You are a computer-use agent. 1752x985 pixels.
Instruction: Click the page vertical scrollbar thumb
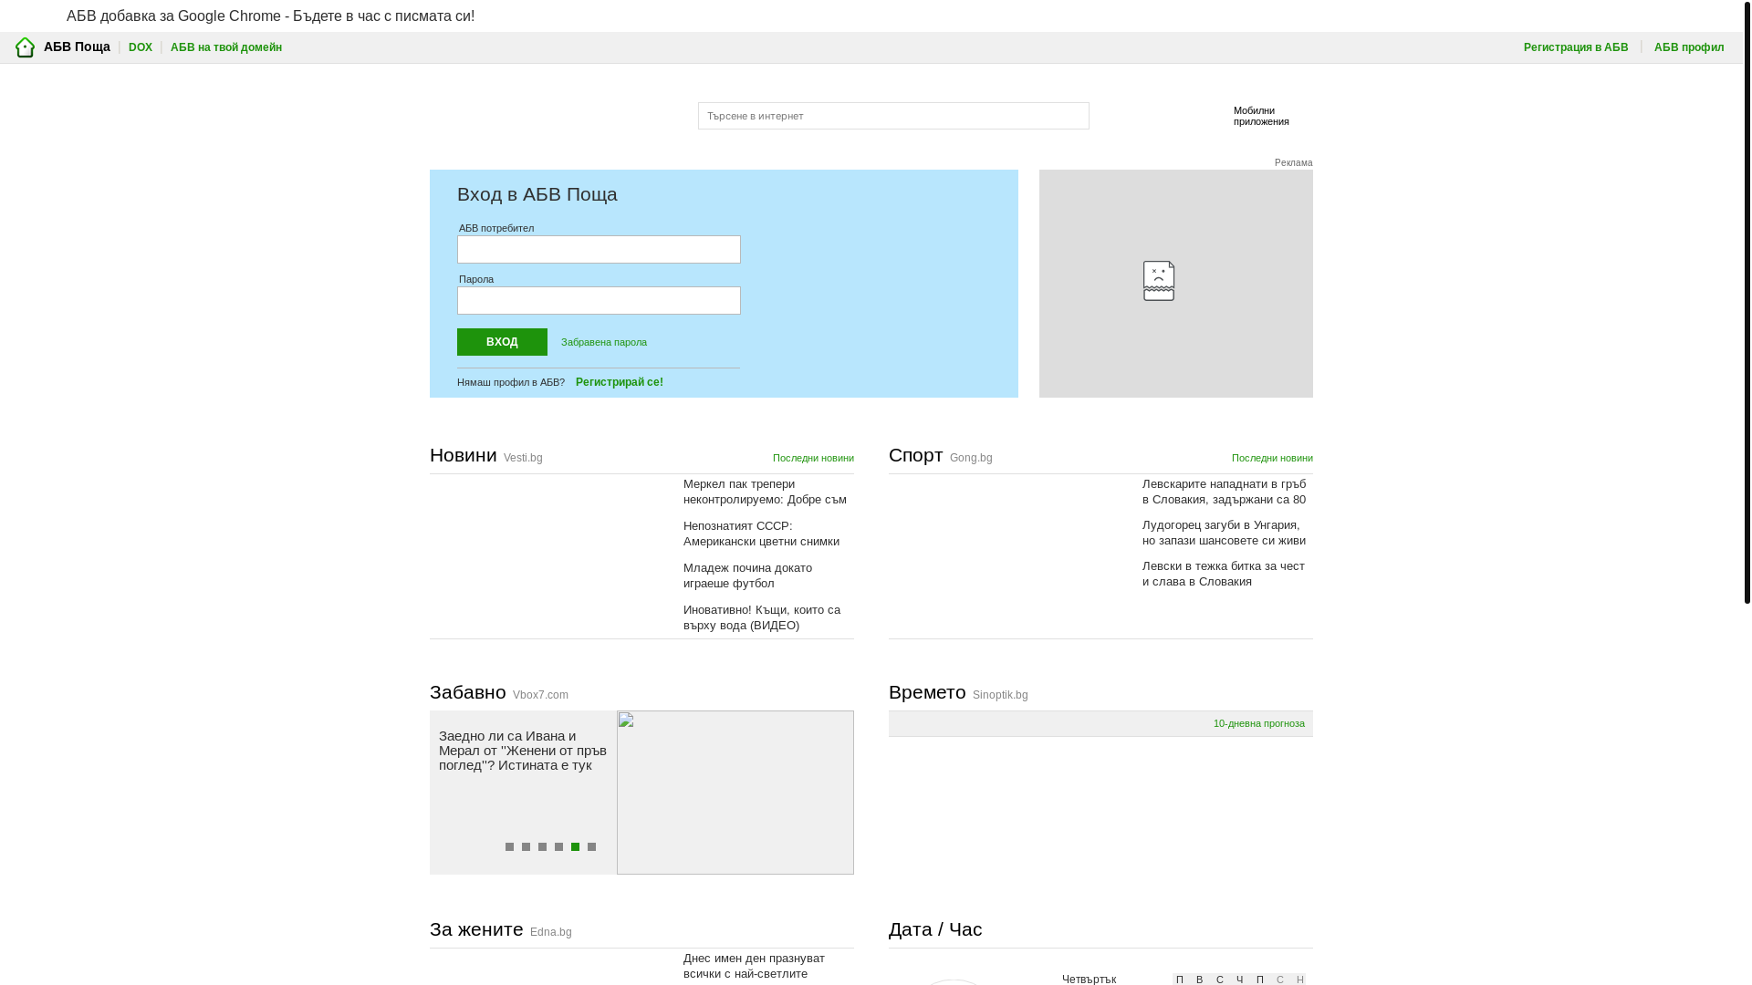tap(1747, 302)
